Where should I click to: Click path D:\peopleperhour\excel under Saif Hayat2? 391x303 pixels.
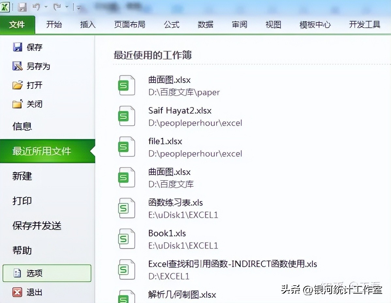195,123
